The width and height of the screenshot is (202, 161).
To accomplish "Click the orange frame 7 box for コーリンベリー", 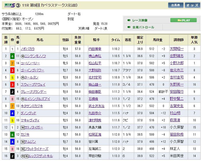I will click(x=12, y=63).
